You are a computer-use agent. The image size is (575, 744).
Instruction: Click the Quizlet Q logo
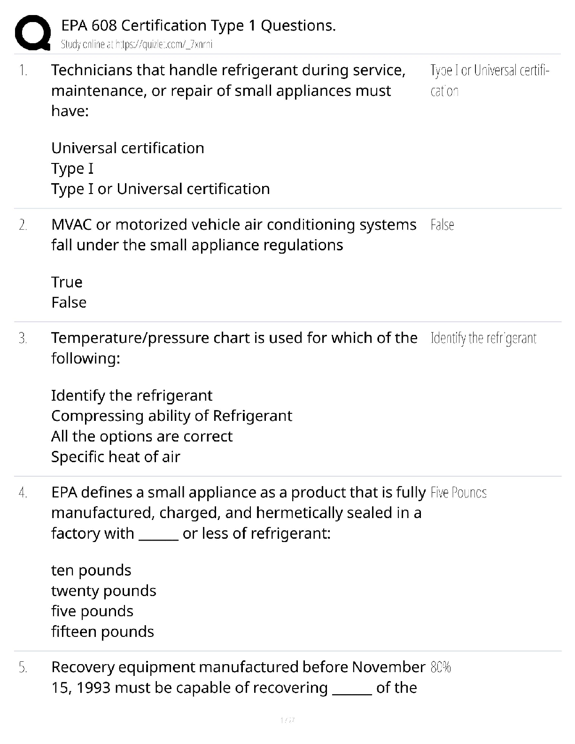pos(33,32)
